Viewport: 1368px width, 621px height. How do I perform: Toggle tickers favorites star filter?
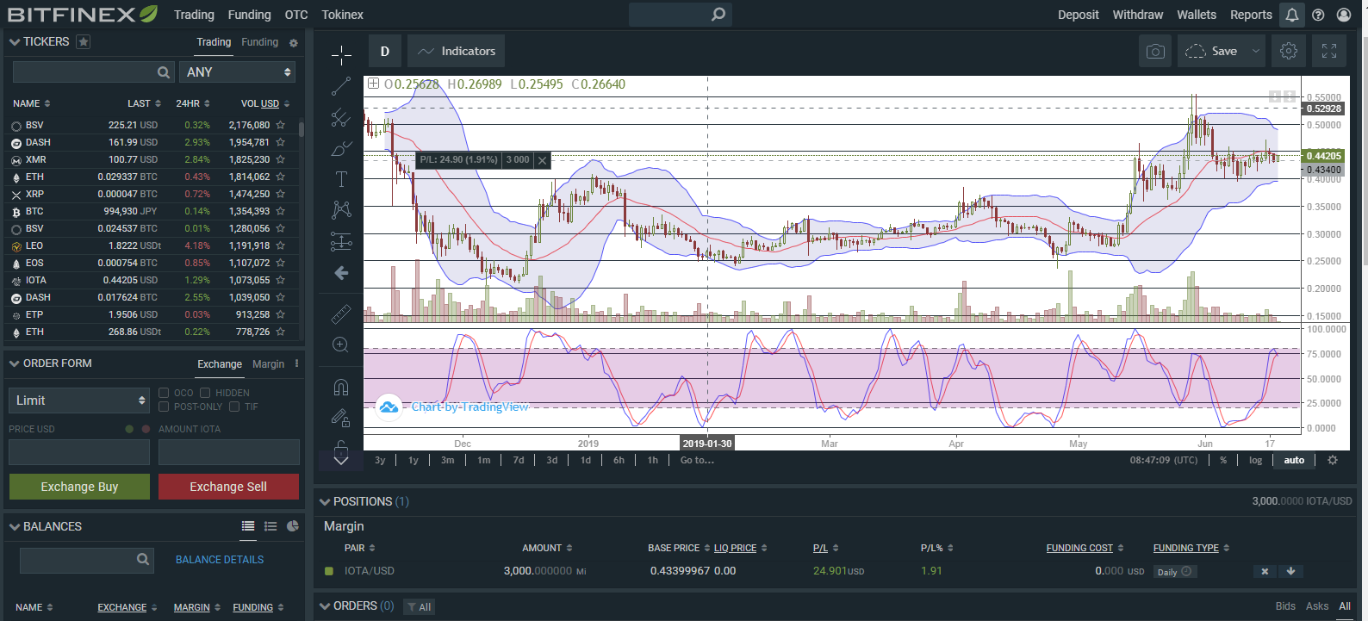pos(83,41)
